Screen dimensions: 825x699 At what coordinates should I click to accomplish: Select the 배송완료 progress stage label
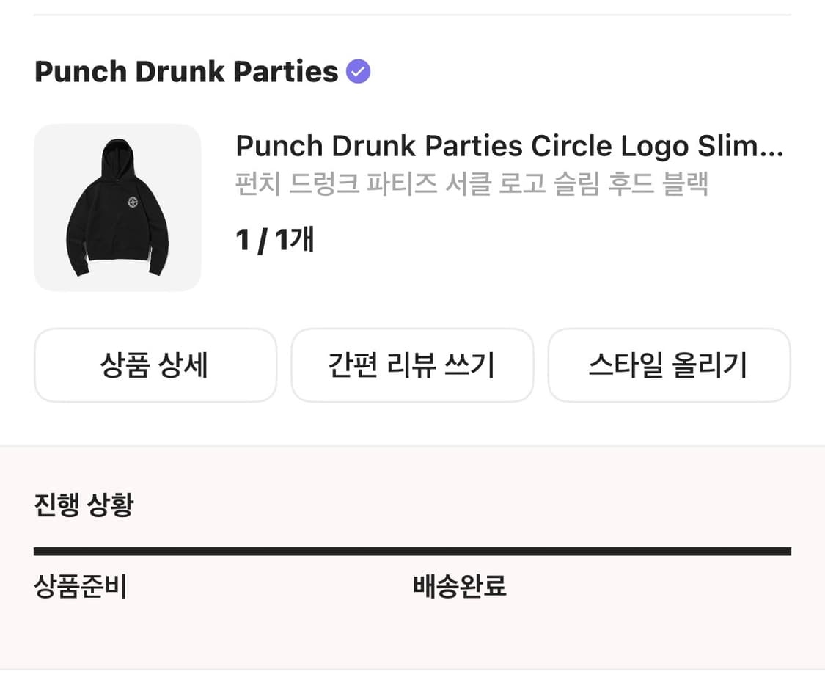[458, 586]
